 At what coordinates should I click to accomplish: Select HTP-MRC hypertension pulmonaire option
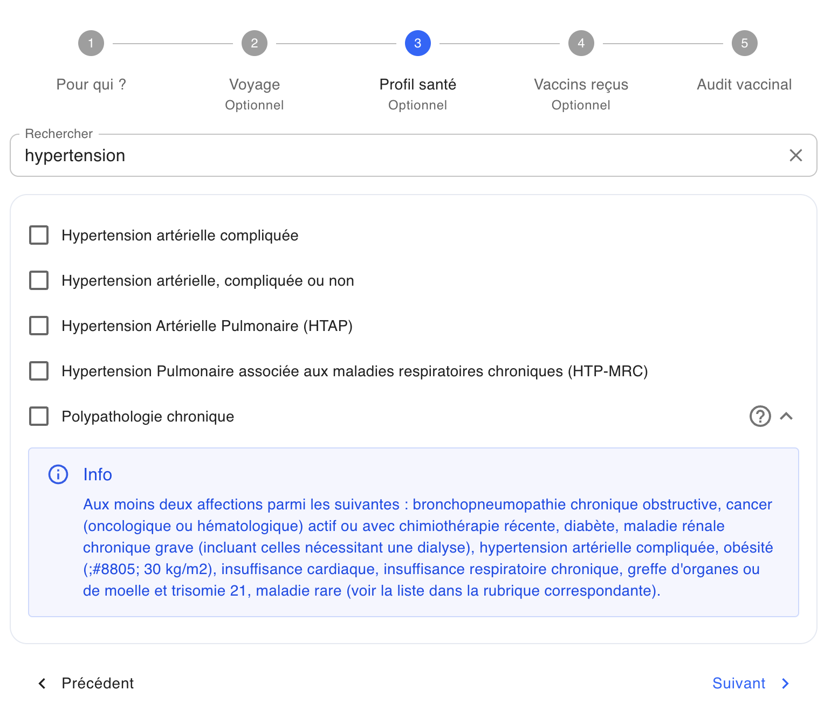(39, 371)
